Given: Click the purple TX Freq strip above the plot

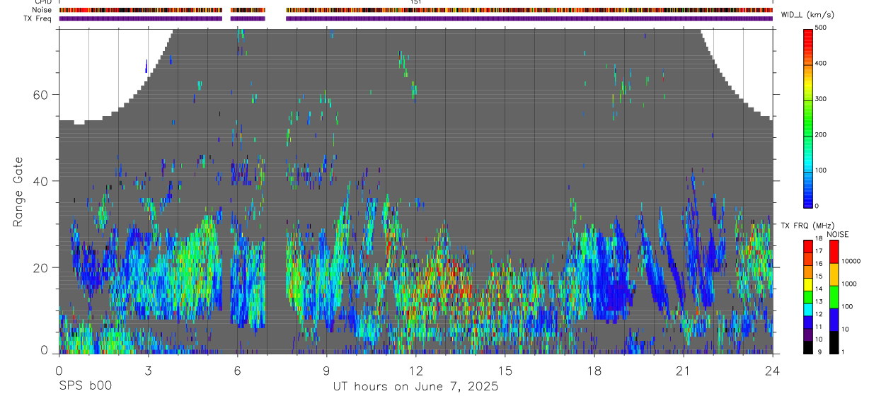Looking at the screenshot, I should click(416, 18).
